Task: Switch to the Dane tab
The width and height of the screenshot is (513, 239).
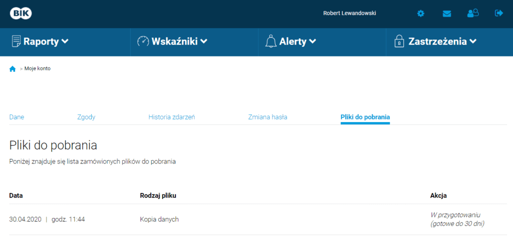Action: pyautogui.click(x=17, y=117)
